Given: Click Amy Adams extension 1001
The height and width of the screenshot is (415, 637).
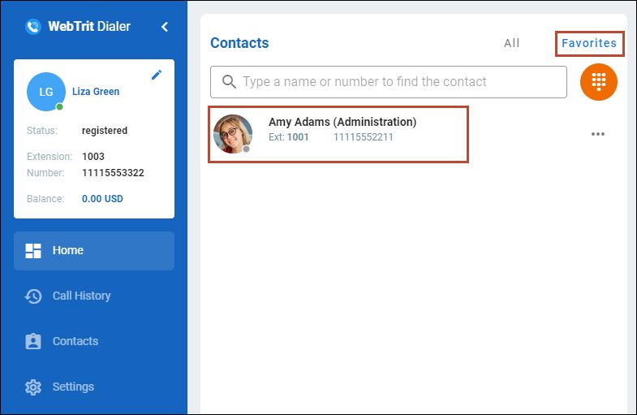Looking at the screenshot, I should (x=298, y=137).
